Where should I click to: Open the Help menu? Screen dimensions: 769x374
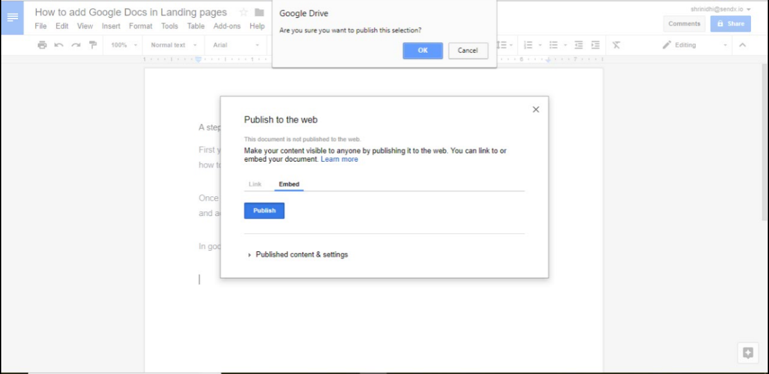pyautogui.click(x=257, y=26)
